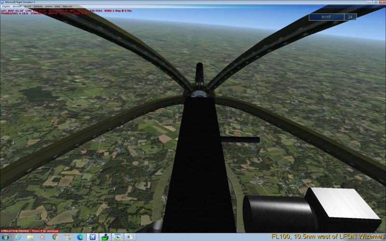The width and height of the screenshot is (386, 241).
Task: Launch Windows Media Player from taskbar
Action: [42, 237]
